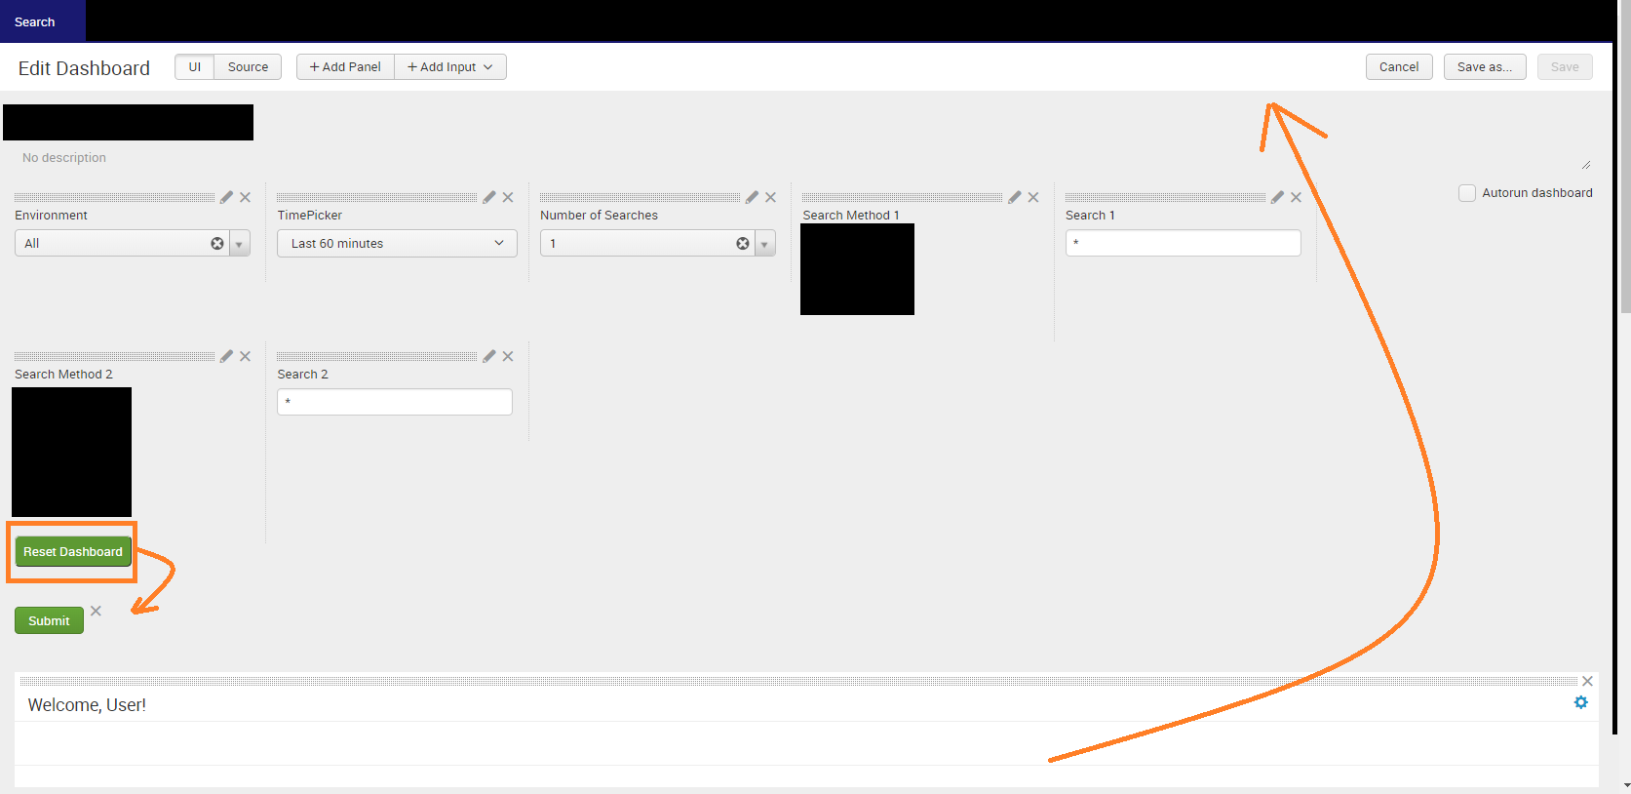The height and width of the screenshot is (794, 1631).
Task: Click the Add Panel button
Action: (345, 67)
